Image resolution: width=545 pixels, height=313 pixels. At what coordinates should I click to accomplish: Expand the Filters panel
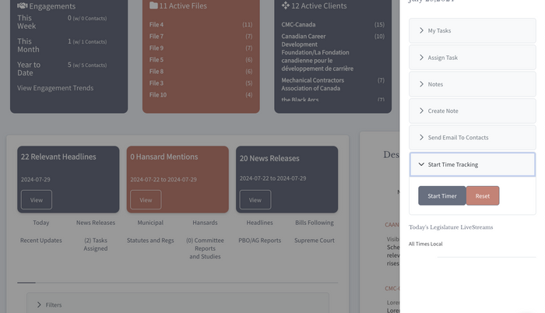(x=178, y=304)
